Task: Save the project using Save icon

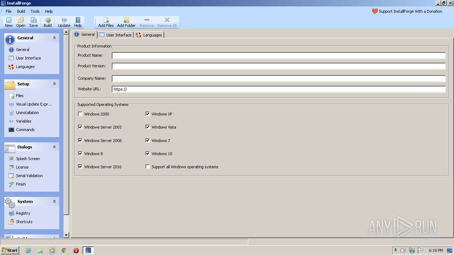Action: pos(33,22)
